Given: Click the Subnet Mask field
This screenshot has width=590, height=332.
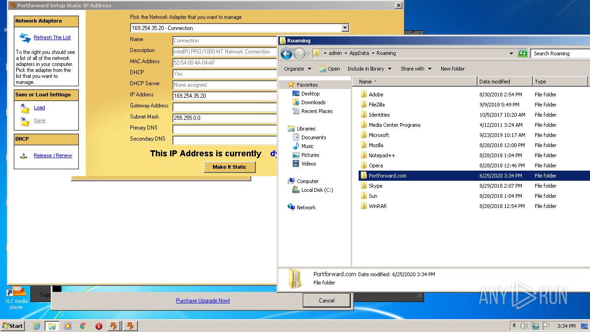Looking at the screenshot, I should [224, 118].
